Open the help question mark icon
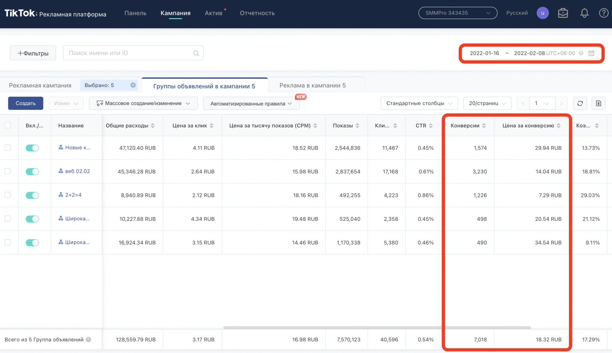Viewport: 612px width, 353px height. (x=603, y=13)
